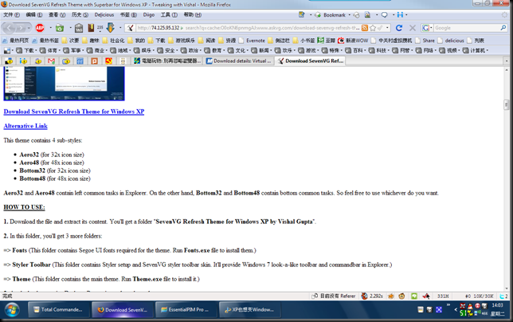Click the search magnifier icon
The height and width of the screenshot is (322, 513).
click(503, 28)
